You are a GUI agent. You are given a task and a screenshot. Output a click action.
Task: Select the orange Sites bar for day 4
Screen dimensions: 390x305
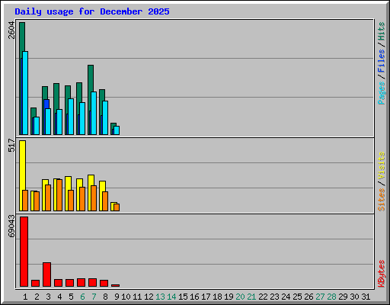click(59, 195)
